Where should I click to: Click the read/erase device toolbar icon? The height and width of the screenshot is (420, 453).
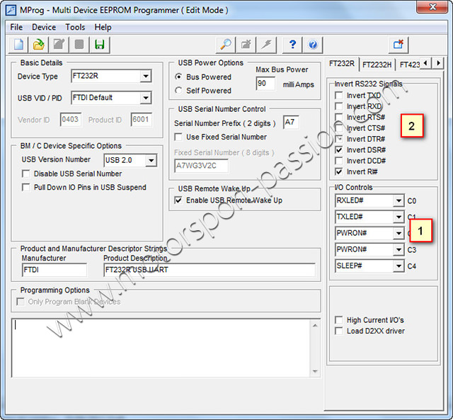coord(246,45)
